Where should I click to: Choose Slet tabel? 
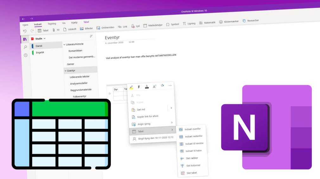click(192, 173)
